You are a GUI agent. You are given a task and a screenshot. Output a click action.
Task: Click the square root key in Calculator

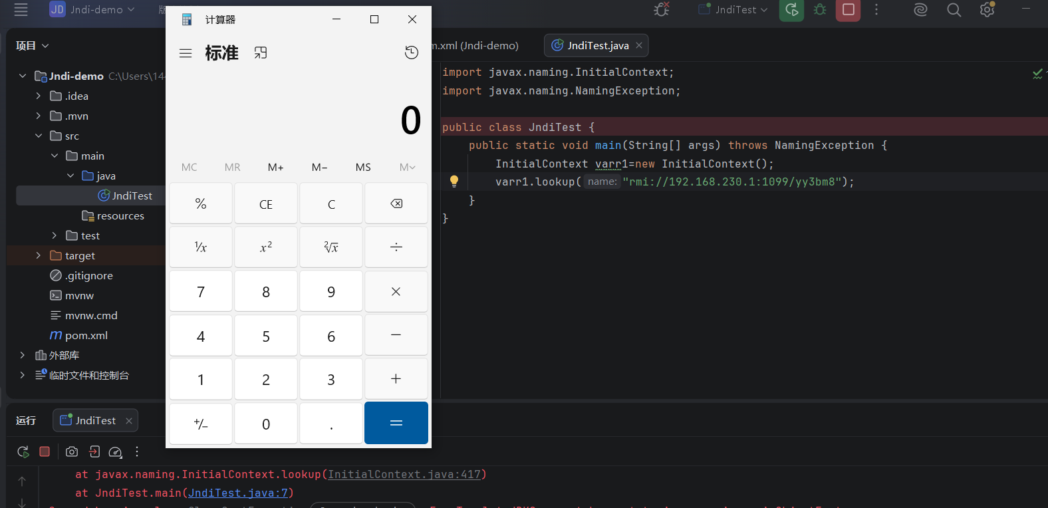click(331, 247)
